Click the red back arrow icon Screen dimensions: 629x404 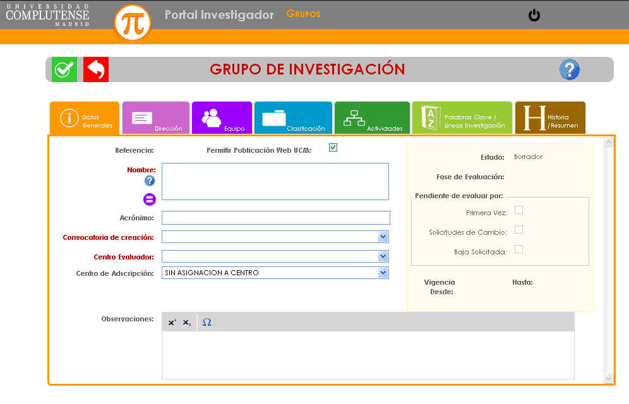(x=96, y=69)
